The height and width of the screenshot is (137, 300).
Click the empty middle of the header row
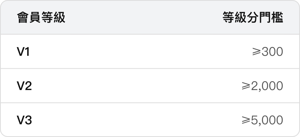[139, 18]
